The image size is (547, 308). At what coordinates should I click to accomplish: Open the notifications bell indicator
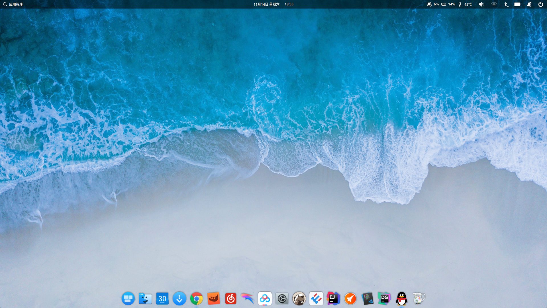529,4
